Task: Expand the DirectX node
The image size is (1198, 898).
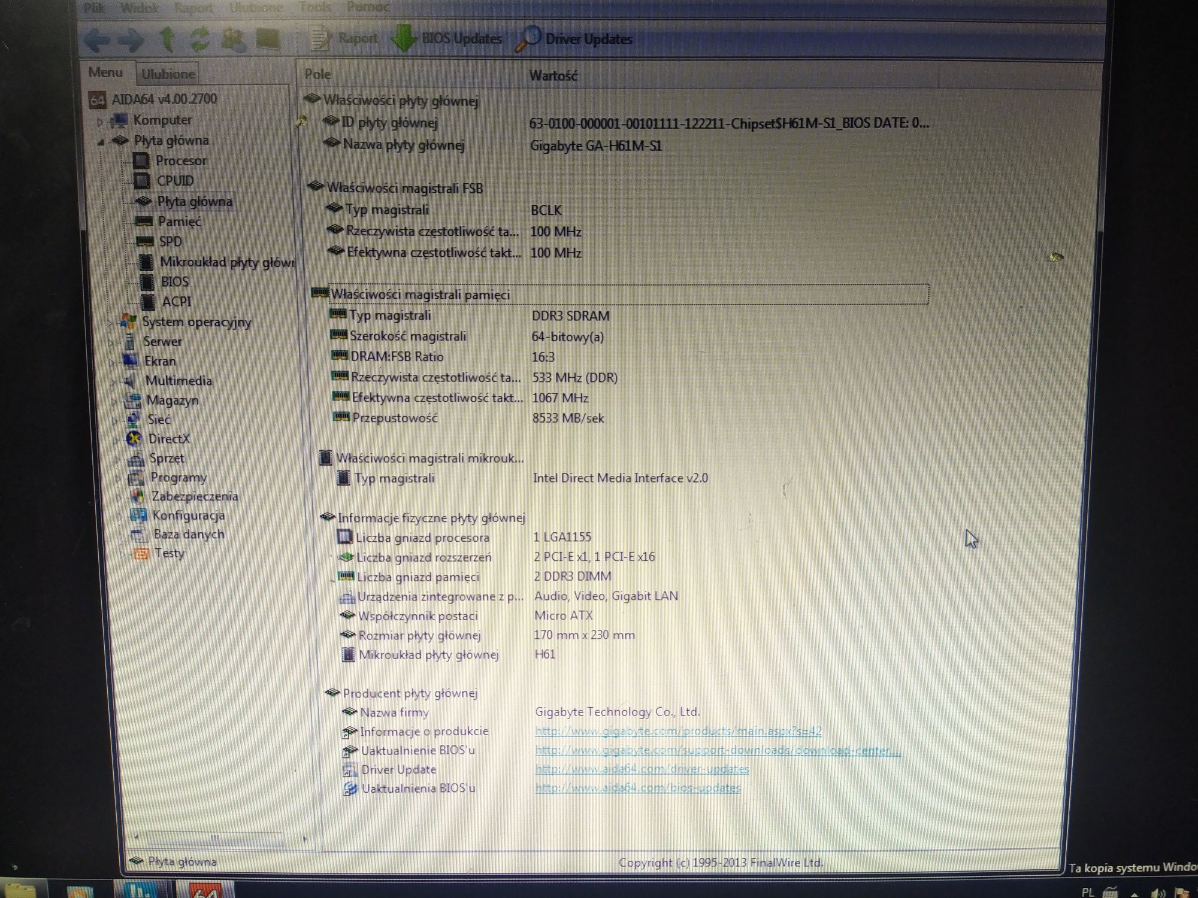Action: (116, 441)
